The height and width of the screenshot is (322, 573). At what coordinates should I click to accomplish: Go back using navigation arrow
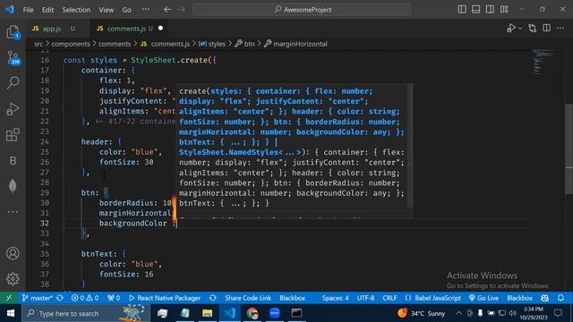point(167,10)
